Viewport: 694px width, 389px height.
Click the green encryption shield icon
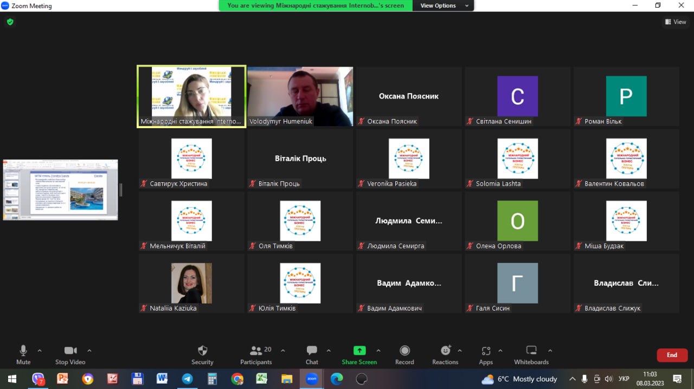click(x=10, y=22)
